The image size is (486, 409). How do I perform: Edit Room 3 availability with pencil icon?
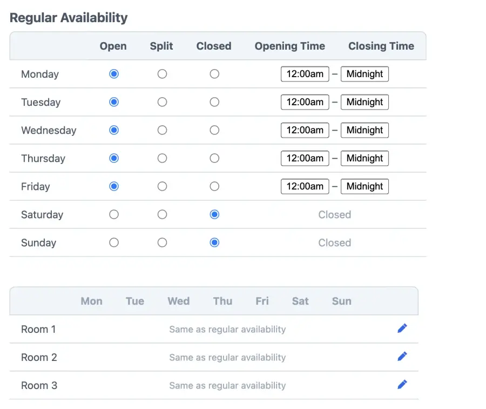tap(402, 385)
